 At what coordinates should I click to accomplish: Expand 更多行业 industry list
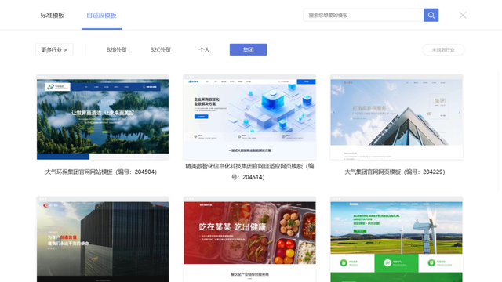(x=54, y=49)
